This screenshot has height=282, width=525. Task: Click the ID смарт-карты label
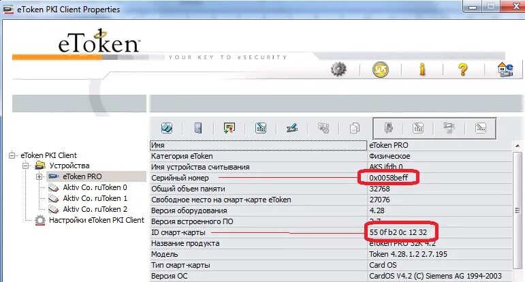click(178, 232)
